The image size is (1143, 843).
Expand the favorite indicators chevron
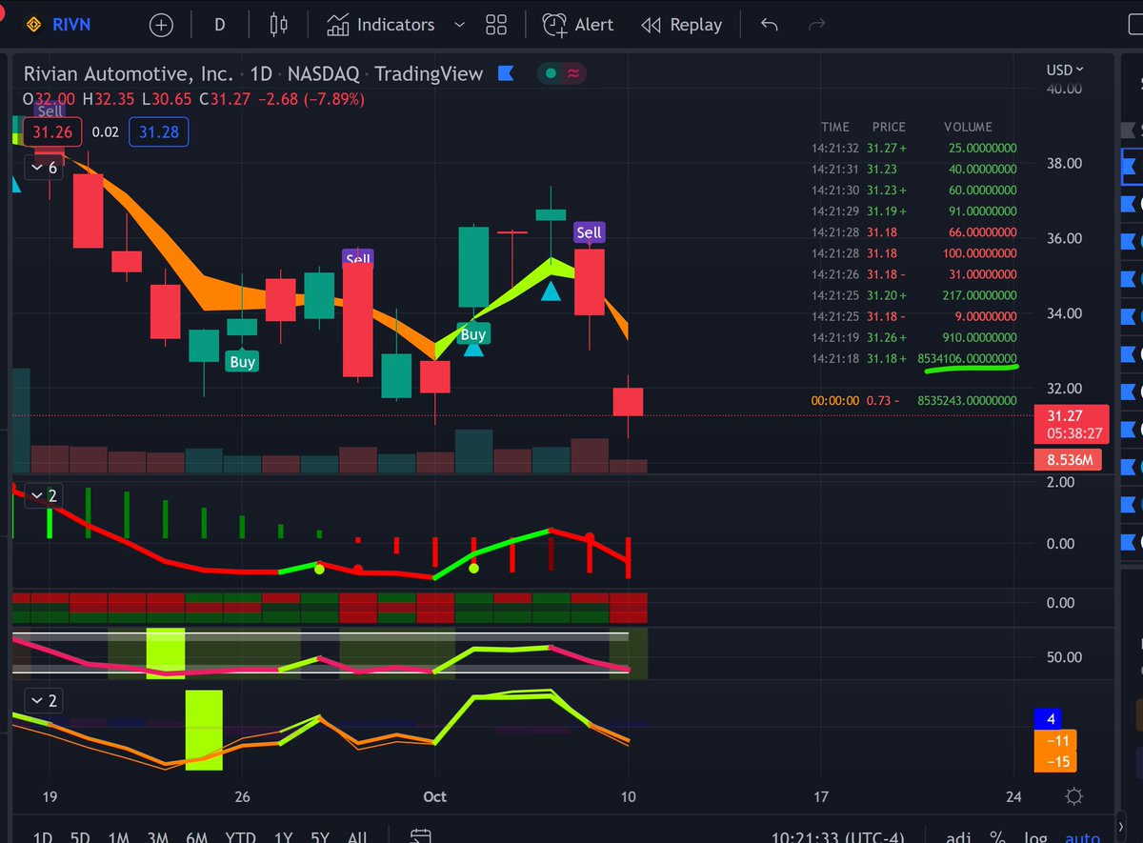pos(460,25)
